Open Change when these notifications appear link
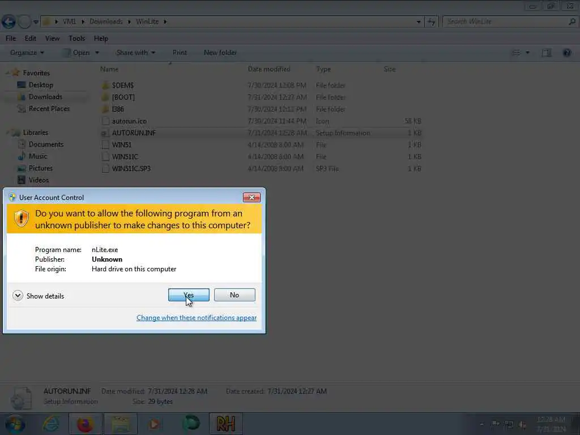Image resolution: width=580 pixels, height=435 pixels. click(x=197, y=318)
